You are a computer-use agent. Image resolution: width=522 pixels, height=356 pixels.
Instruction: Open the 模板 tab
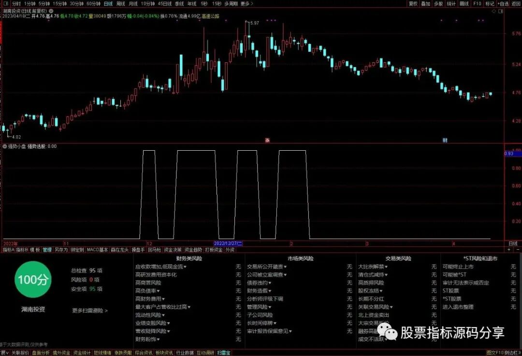click(x=35, y=250)
